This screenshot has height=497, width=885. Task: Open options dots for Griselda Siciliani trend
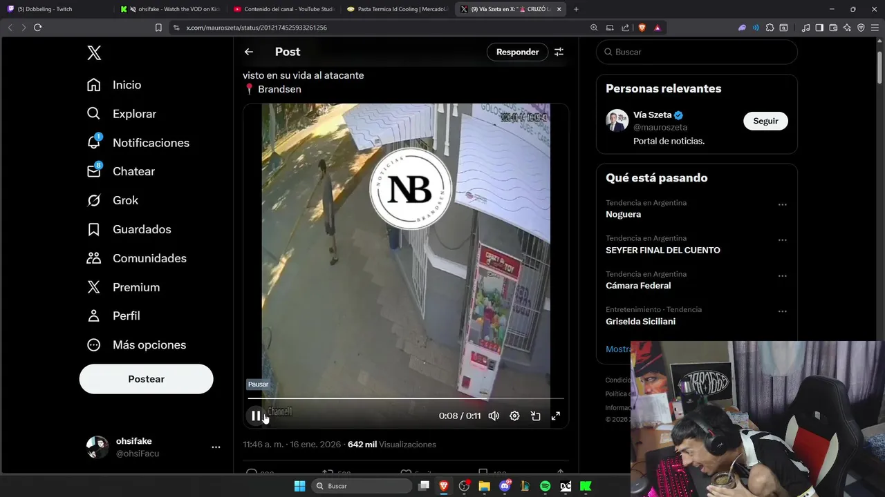pos(782,311)
